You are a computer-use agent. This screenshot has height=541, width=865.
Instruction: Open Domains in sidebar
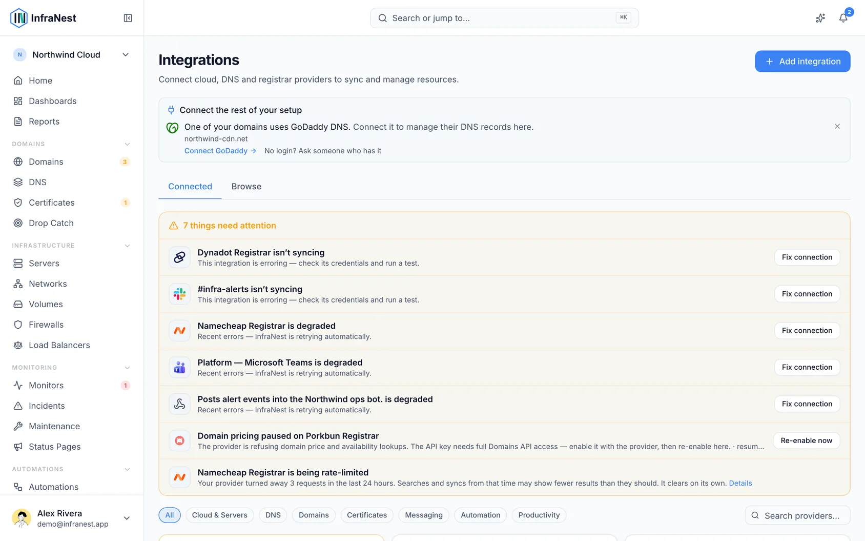coord(72,162)
